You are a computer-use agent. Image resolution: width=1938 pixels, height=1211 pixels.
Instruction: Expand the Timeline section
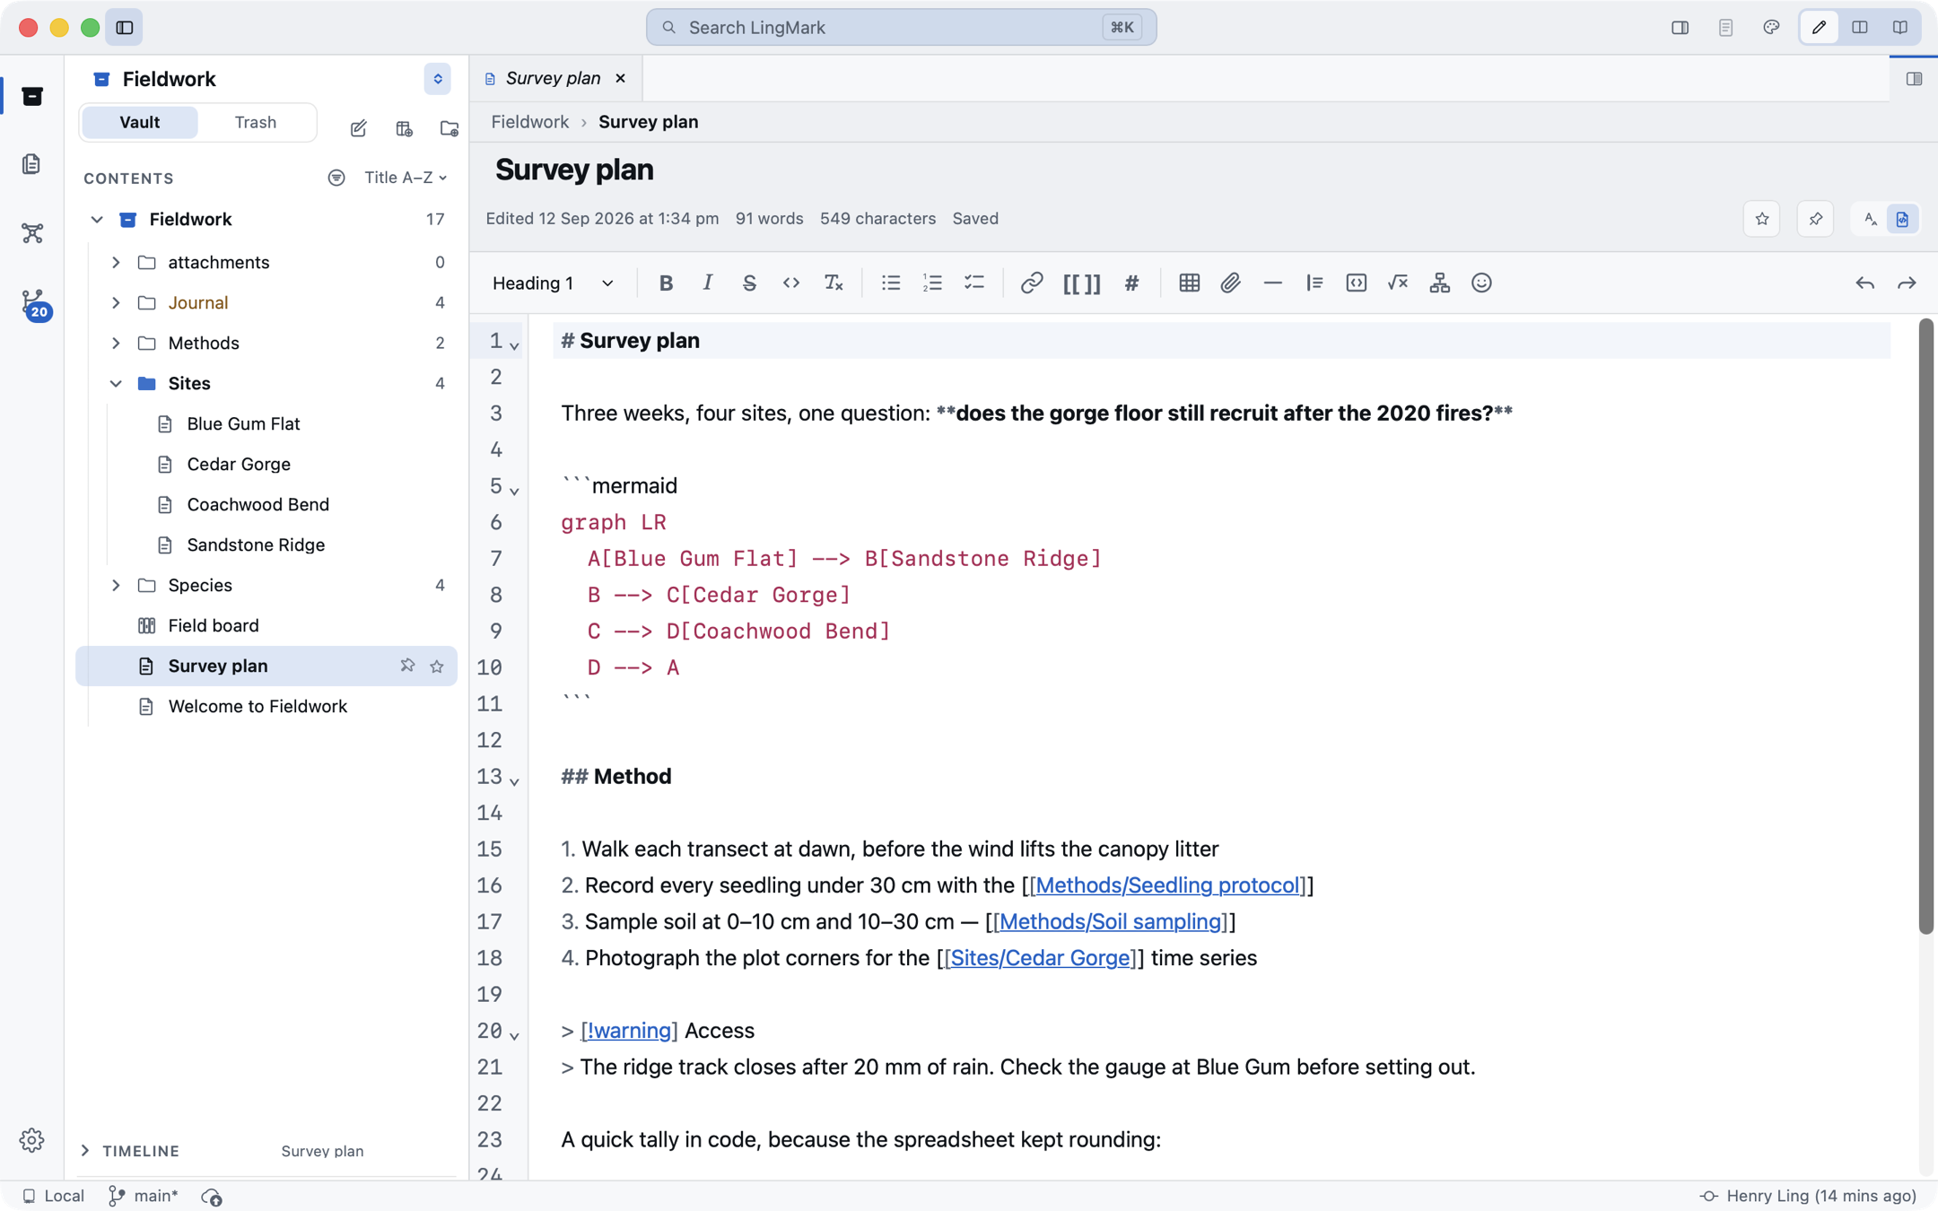(x=85, y=1150)
